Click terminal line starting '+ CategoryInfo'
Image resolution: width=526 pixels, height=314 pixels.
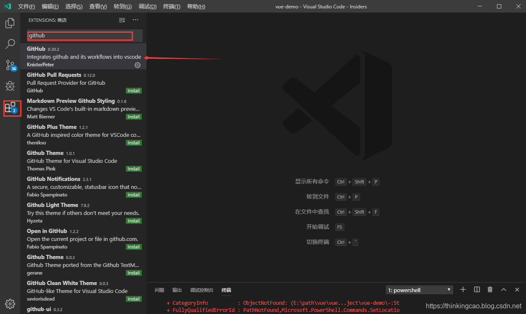pyautogui.click(x=283, y=303)
